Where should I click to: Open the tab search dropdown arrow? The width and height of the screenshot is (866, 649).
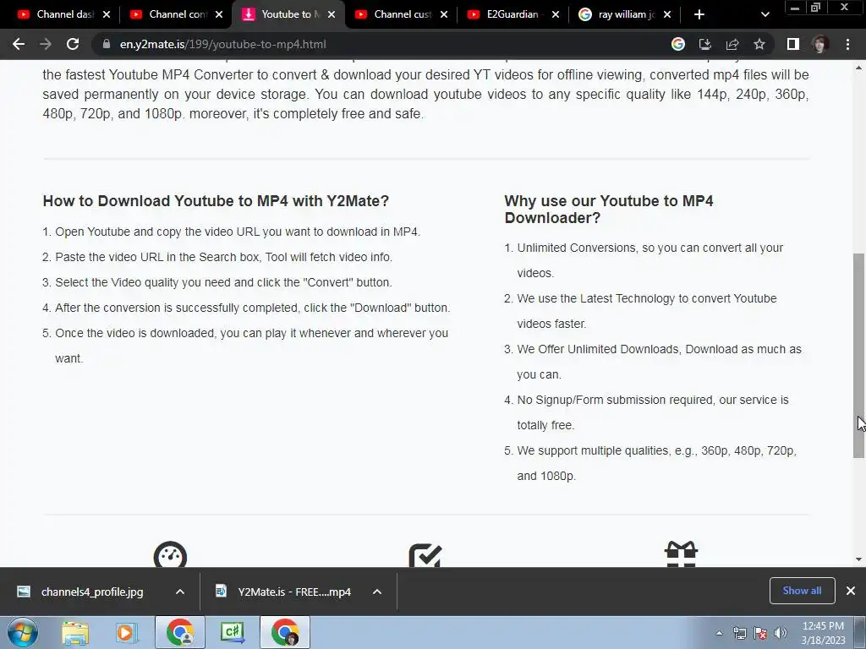tap(765, 14)
